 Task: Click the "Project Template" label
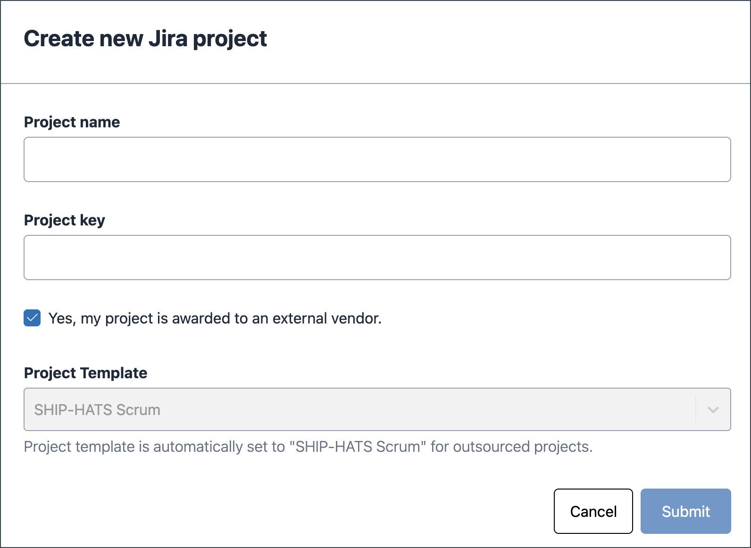click(86, 373)
